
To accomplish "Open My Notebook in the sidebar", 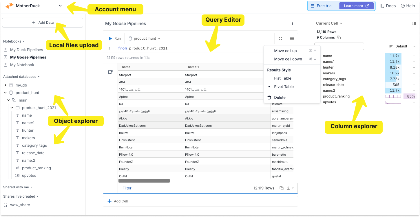I will [x=22, y=65].
